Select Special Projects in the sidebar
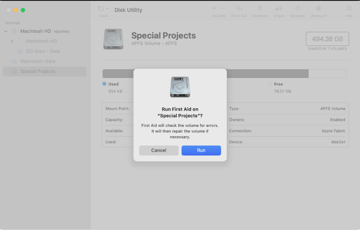The image size is (360, 230). coord(38,71)
